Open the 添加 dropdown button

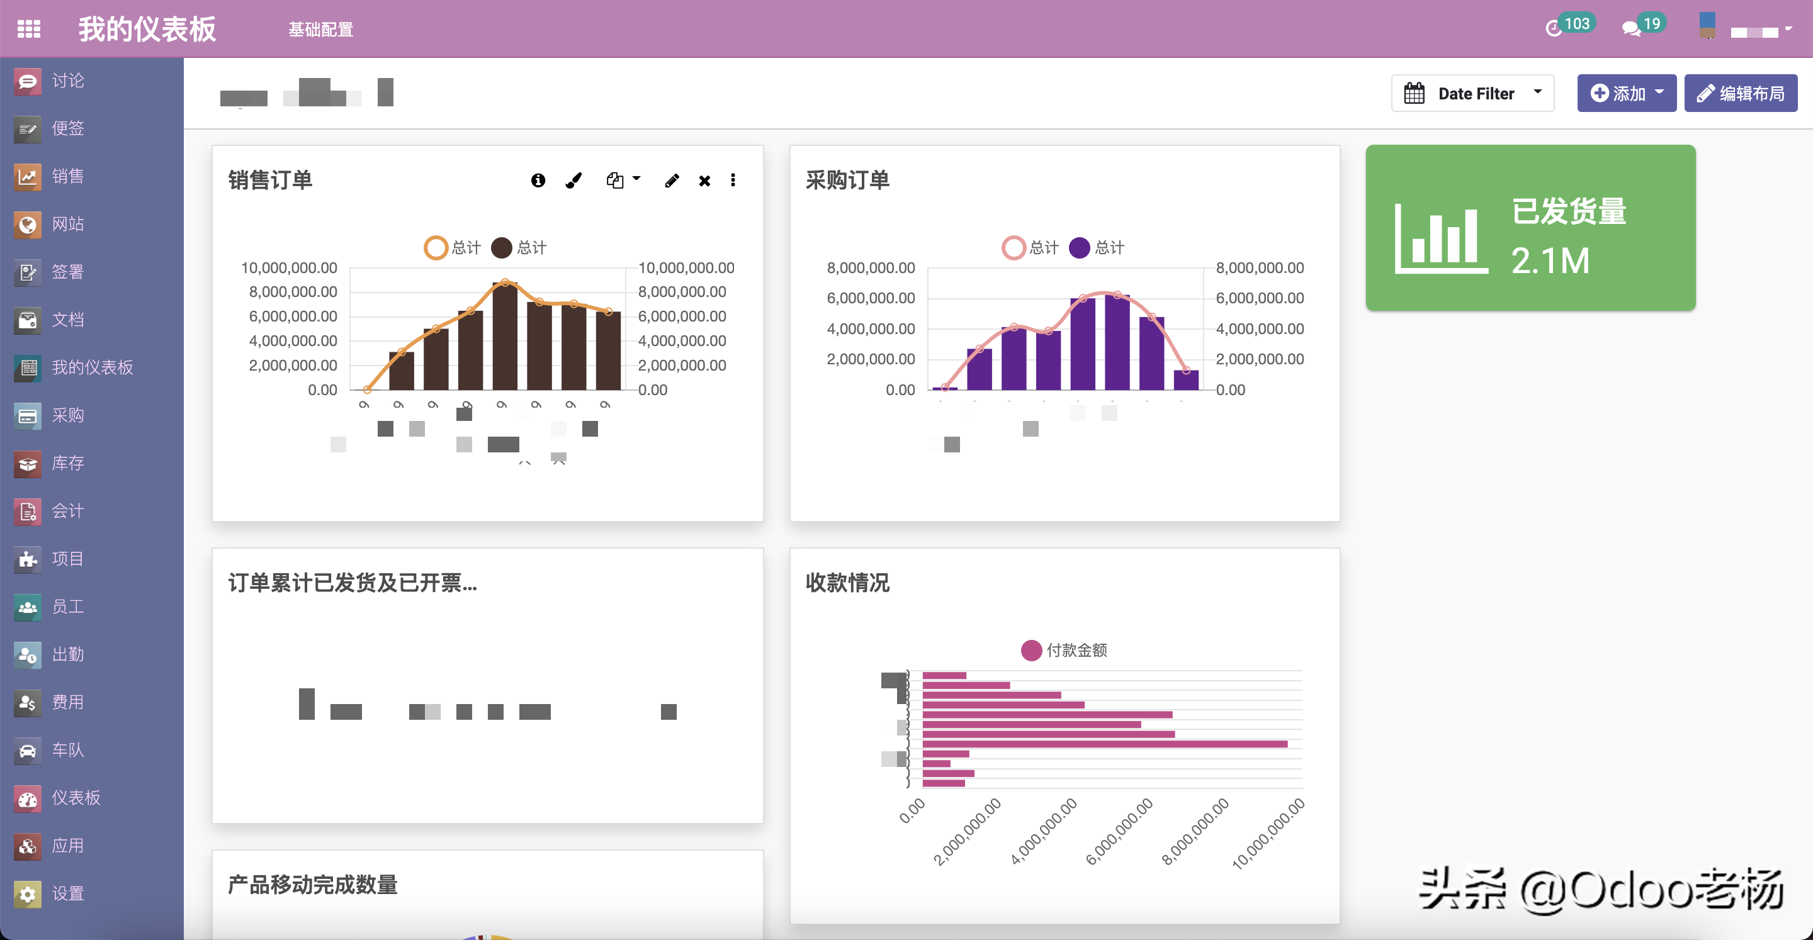[1626, 94]
